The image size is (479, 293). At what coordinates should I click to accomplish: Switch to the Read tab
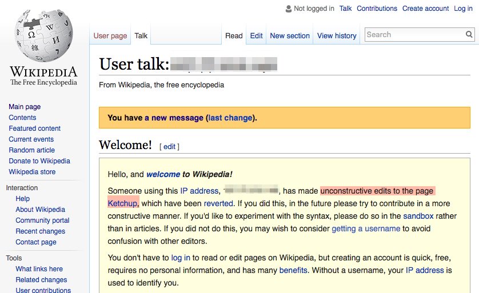tap(234, 36)
